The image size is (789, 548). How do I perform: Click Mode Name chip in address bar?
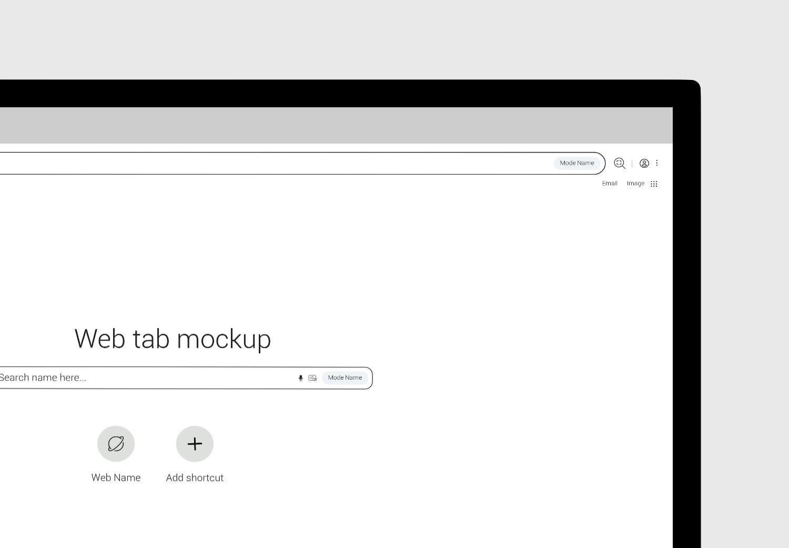pyautogui.click(x=577, y=163)
